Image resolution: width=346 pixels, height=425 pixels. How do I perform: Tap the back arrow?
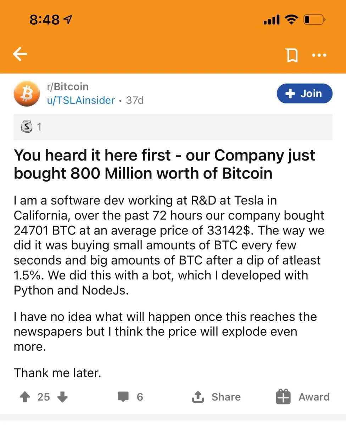20,55
